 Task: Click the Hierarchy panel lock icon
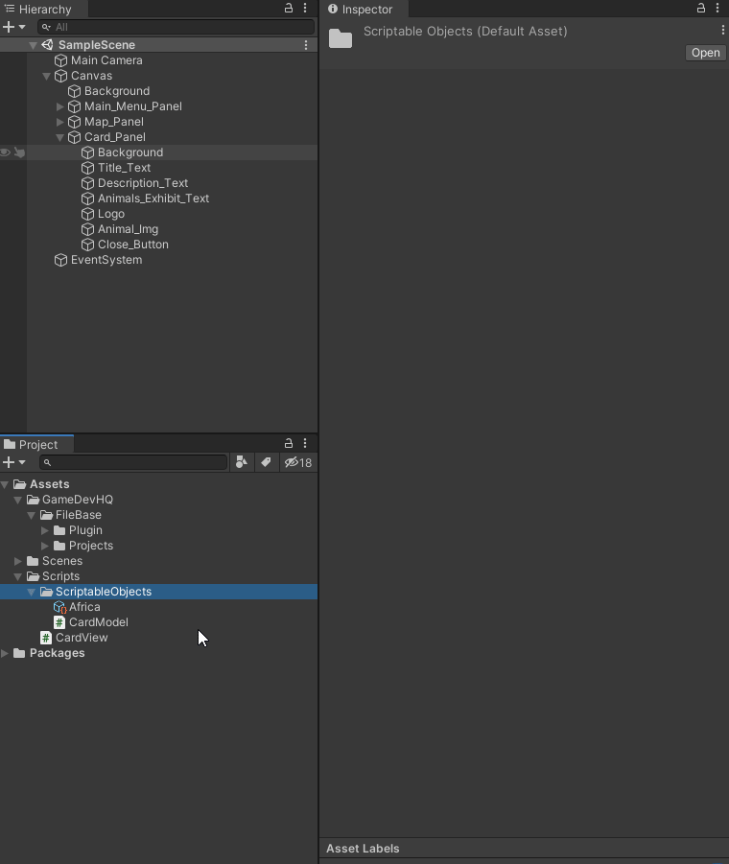pos(288,8)
